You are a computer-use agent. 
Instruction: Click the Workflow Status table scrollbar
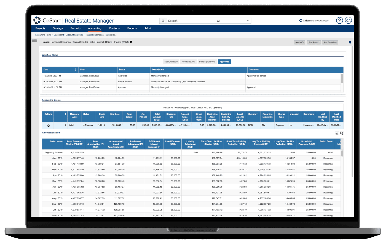[342, 78]
